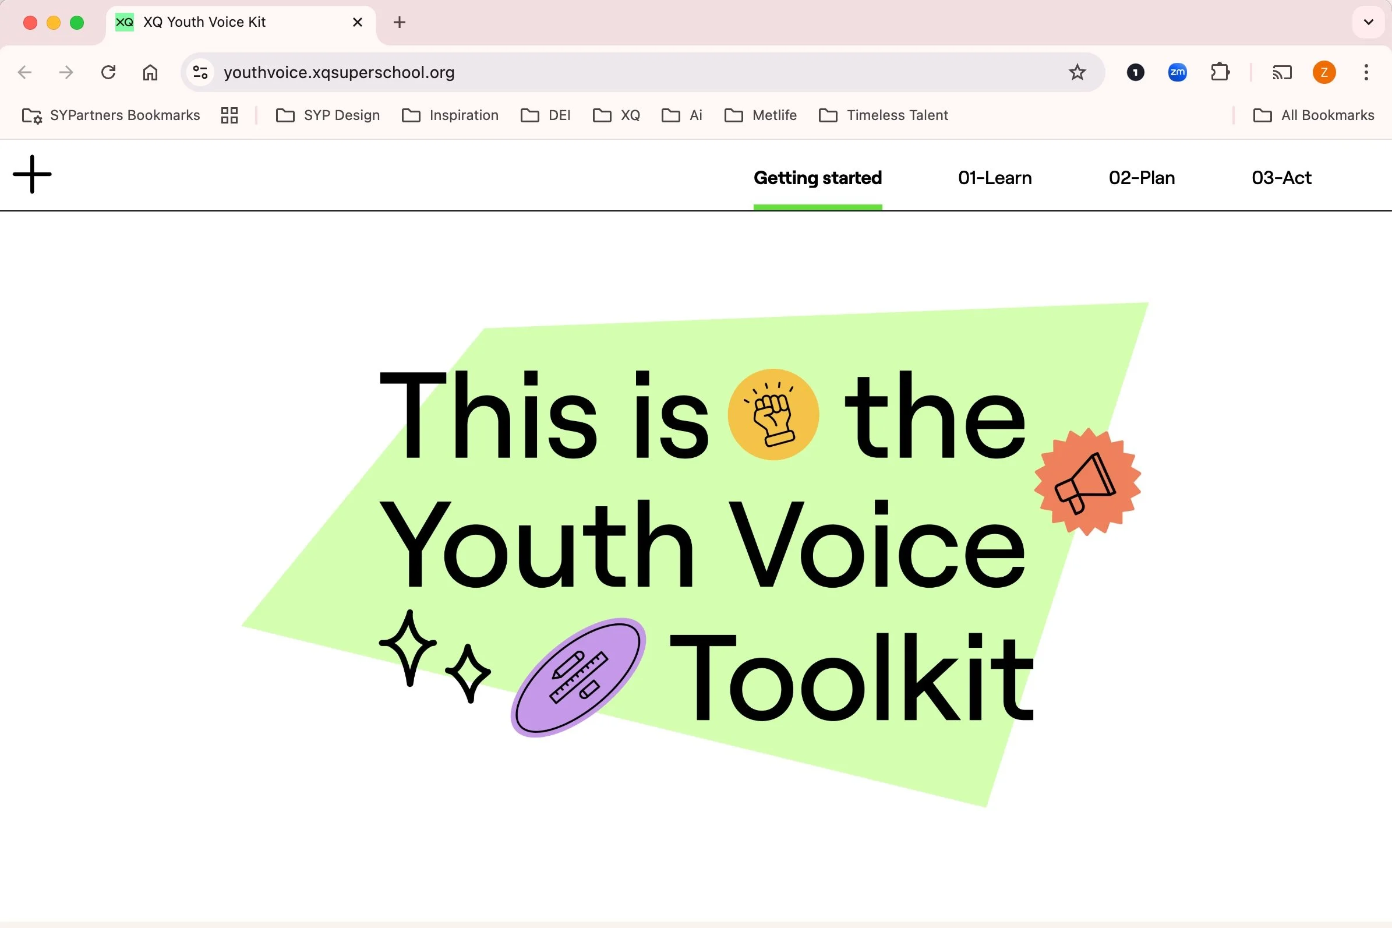Reload the current page

[x=108, y=72]
